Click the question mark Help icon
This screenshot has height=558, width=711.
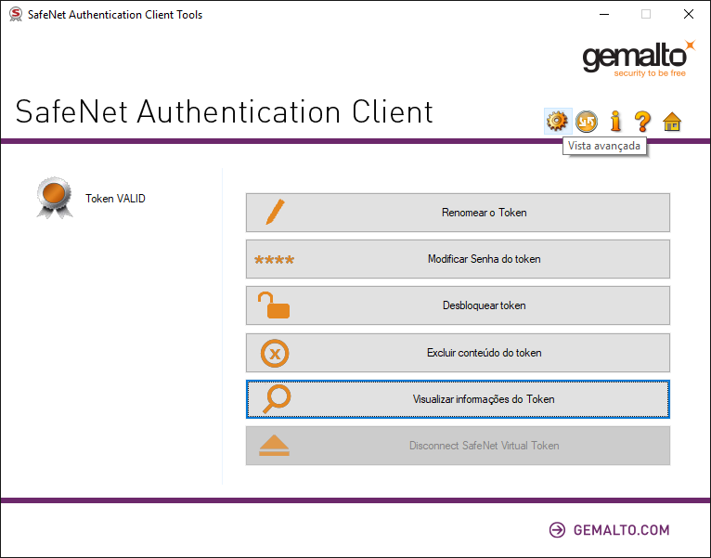click(x=642, y=121)
